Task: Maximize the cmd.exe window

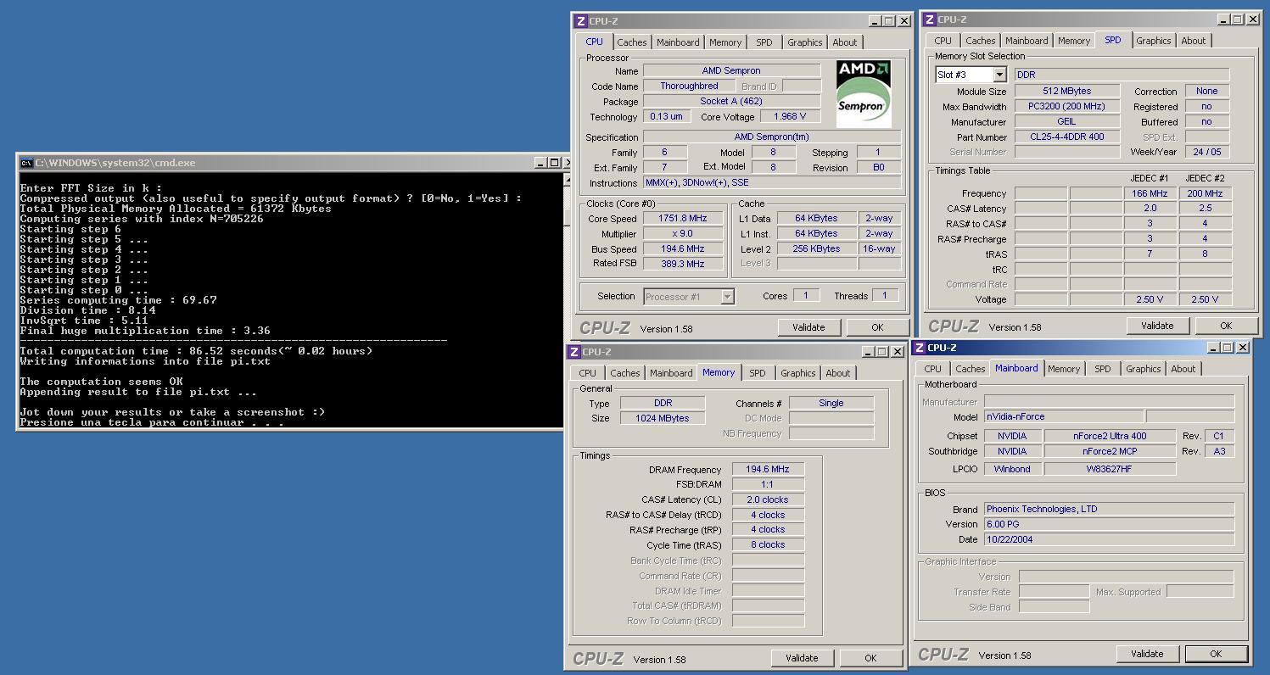Action: tap(555, 163)
